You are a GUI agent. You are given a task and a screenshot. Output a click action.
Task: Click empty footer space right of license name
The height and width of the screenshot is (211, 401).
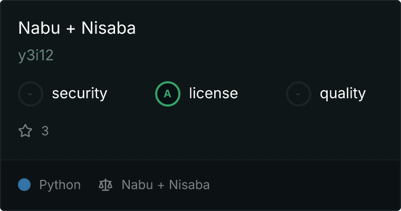pos(306,185)
